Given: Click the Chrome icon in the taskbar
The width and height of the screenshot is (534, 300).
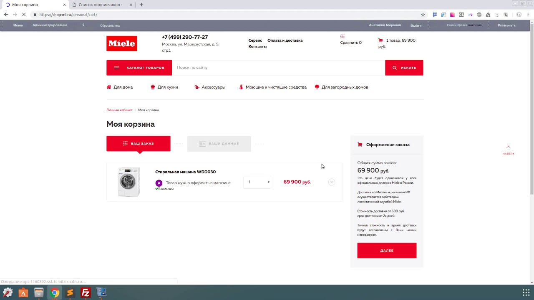Looking at the screenshot, I should [55, 292].
